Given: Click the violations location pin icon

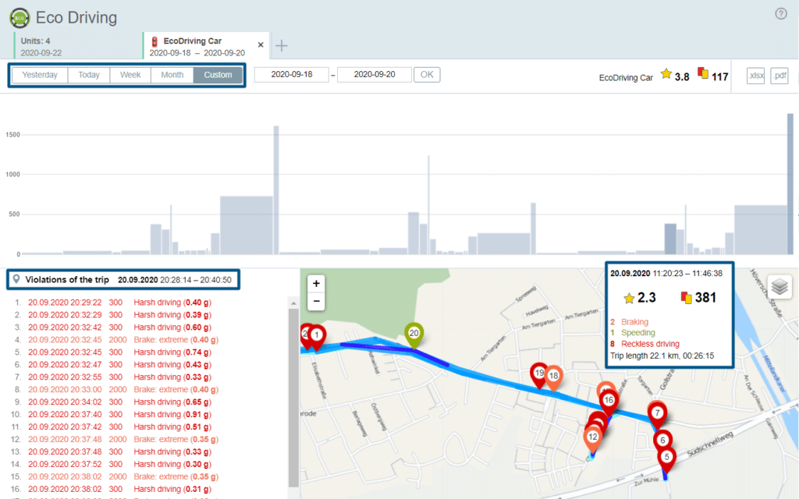Looking at the screenshot, I should pos(15,279).
